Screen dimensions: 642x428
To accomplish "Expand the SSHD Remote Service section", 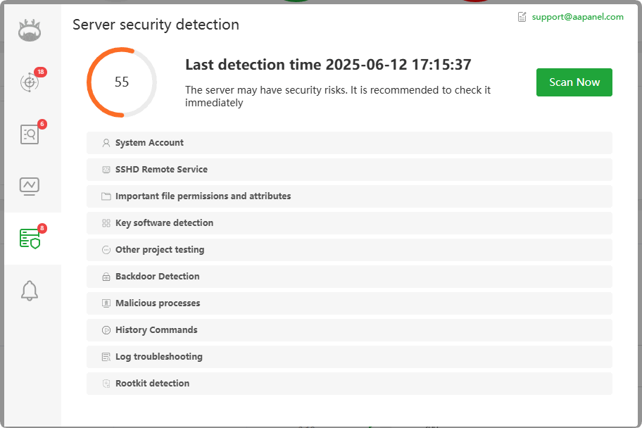I will click(349, 170).
